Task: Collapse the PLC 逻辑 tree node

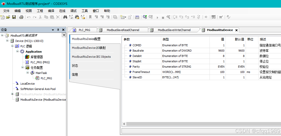Action: click(x=12, y=46)
